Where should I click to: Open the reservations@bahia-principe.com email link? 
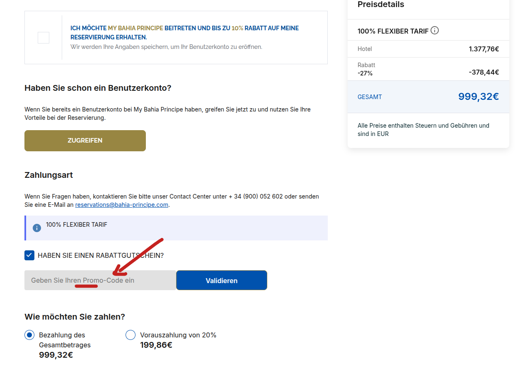[121, 204]
